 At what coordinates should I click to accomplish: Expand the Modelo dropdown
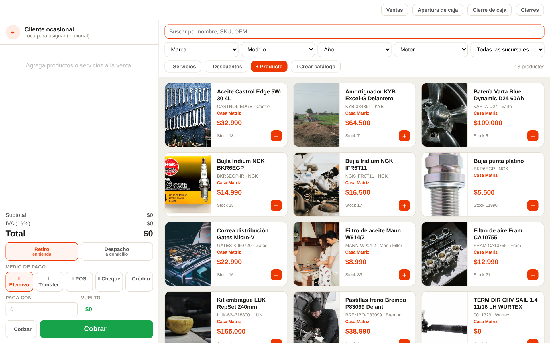coord(278,49)
